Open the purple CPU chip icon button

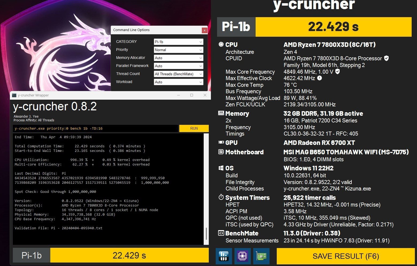coord(242,256)
